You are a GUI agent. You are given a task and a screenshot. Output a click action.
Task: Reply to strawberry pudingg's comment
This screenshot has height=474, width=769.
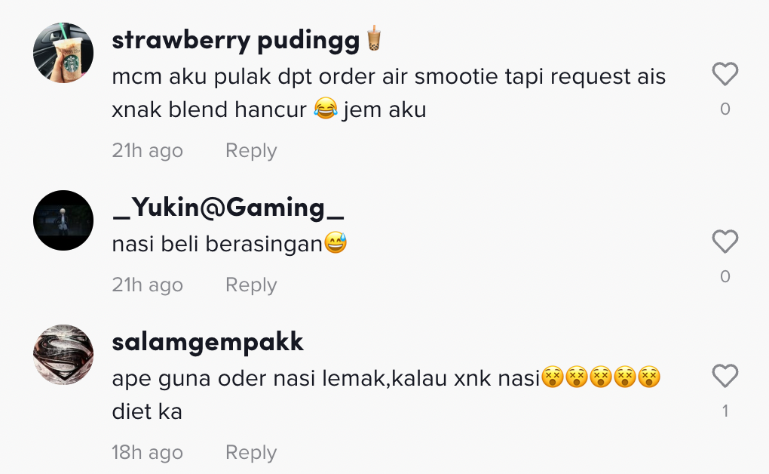pyautogui.click(x=251, y=150)
